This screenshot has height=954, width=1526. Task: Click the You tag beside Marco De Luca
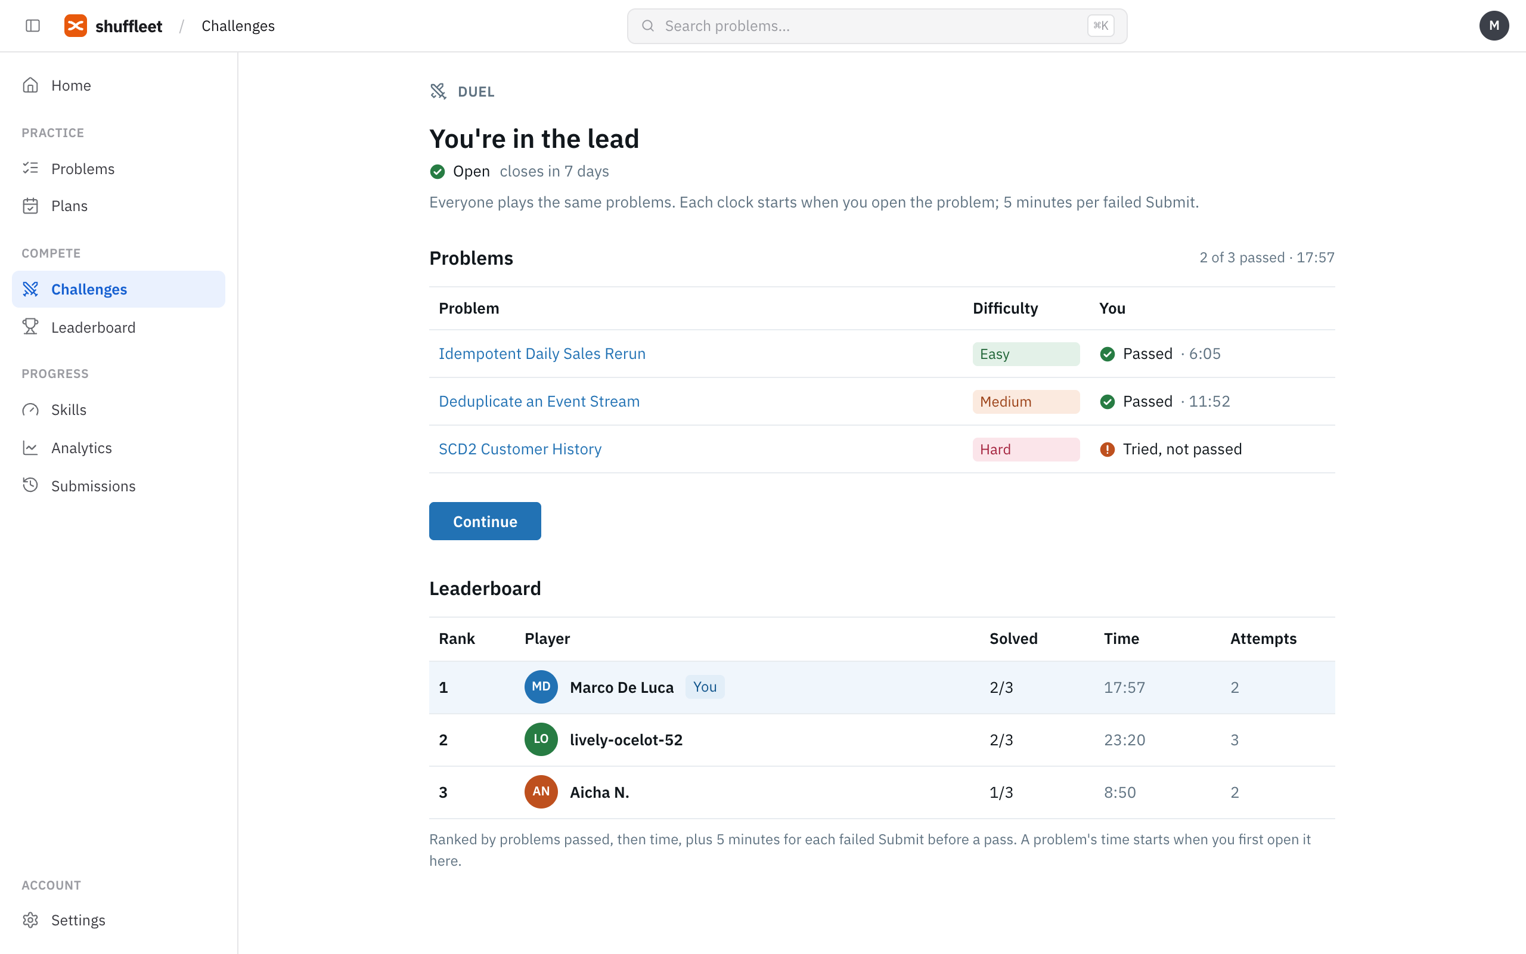tap(705, 686)
